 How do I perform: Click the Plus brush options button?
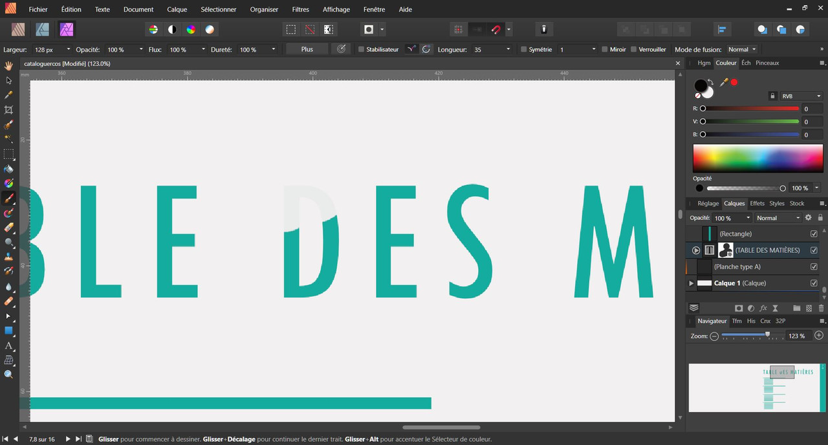[x=307, y=49]
